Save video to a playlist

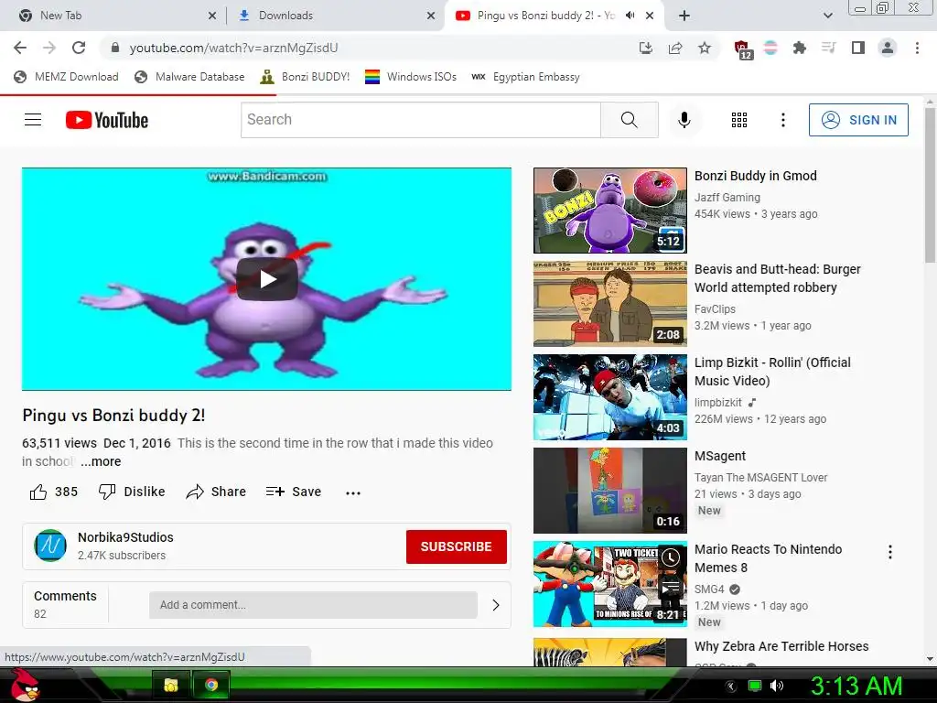[x=294, y=492]
